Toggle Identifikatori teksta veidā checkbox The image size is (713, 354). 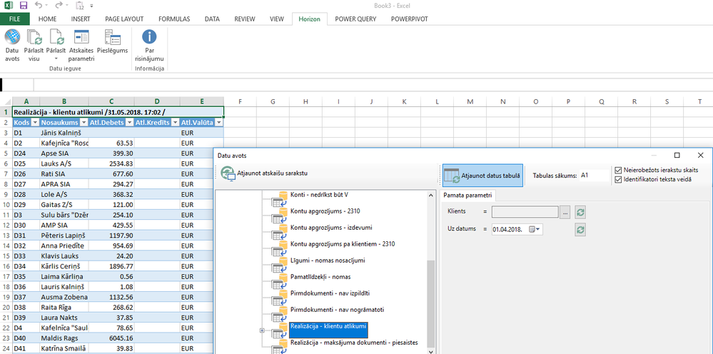[x=618, y=179]
